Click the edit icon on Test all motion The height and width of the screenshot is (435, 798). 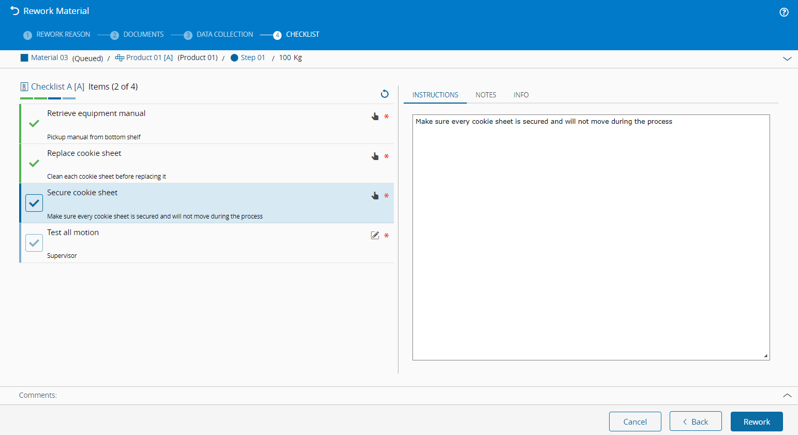[x=375, y=236]
